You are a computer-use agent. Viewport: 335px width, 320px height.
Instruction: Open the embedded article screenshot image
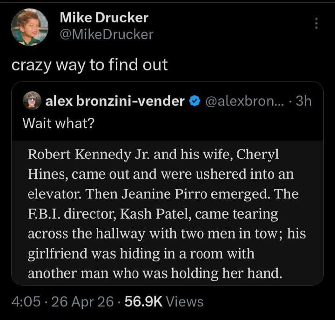(x=167, y=212)
